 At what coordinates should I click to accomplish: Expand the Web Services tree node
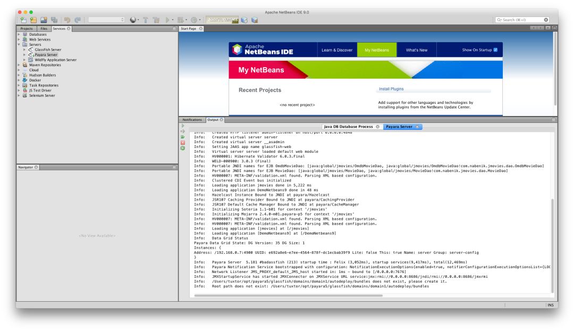[19, 39]
